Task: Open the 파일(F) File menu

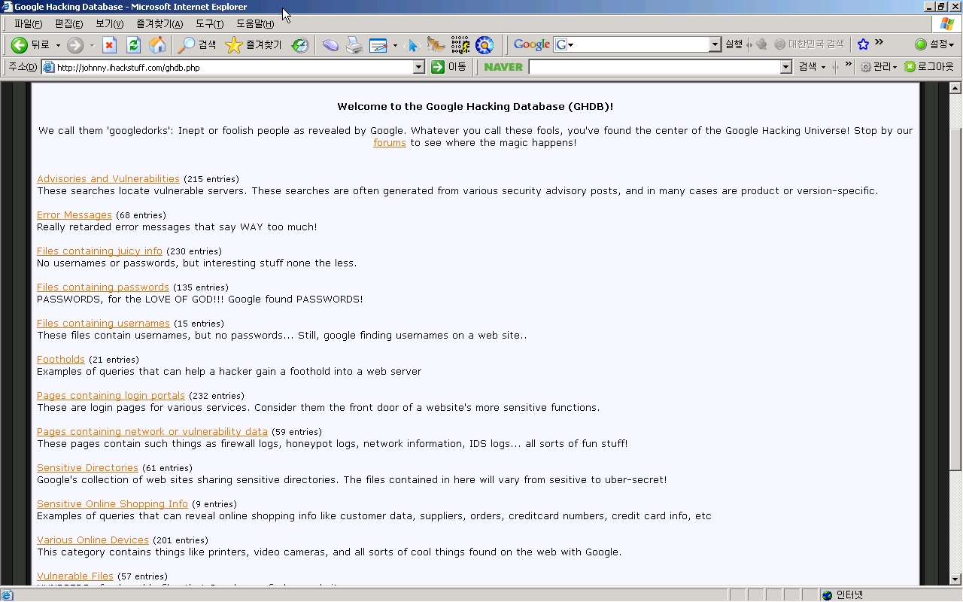Action: [x=28, y=24]
